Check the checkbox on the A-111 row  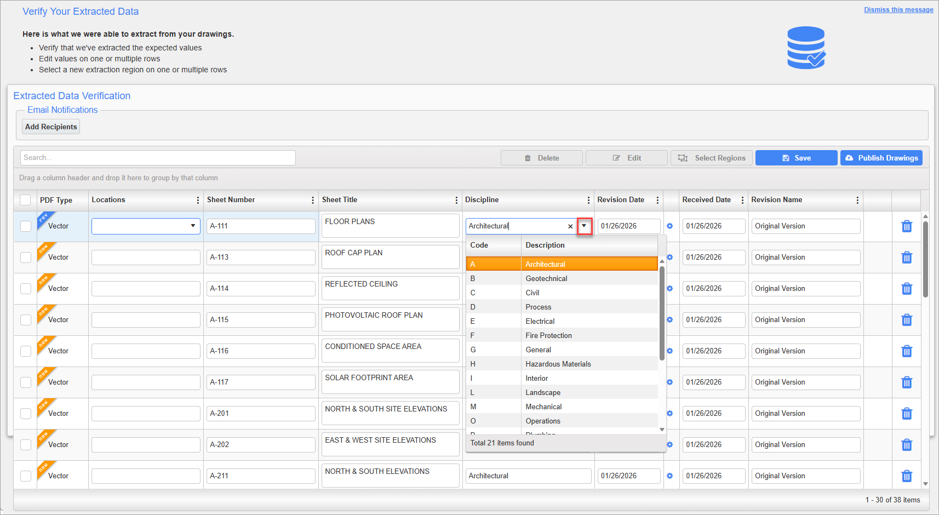[x=25, y=226]
